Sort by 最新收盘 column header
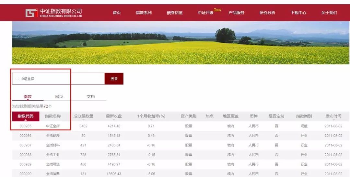This screenshot has height=177, width=350. (114, 116)
